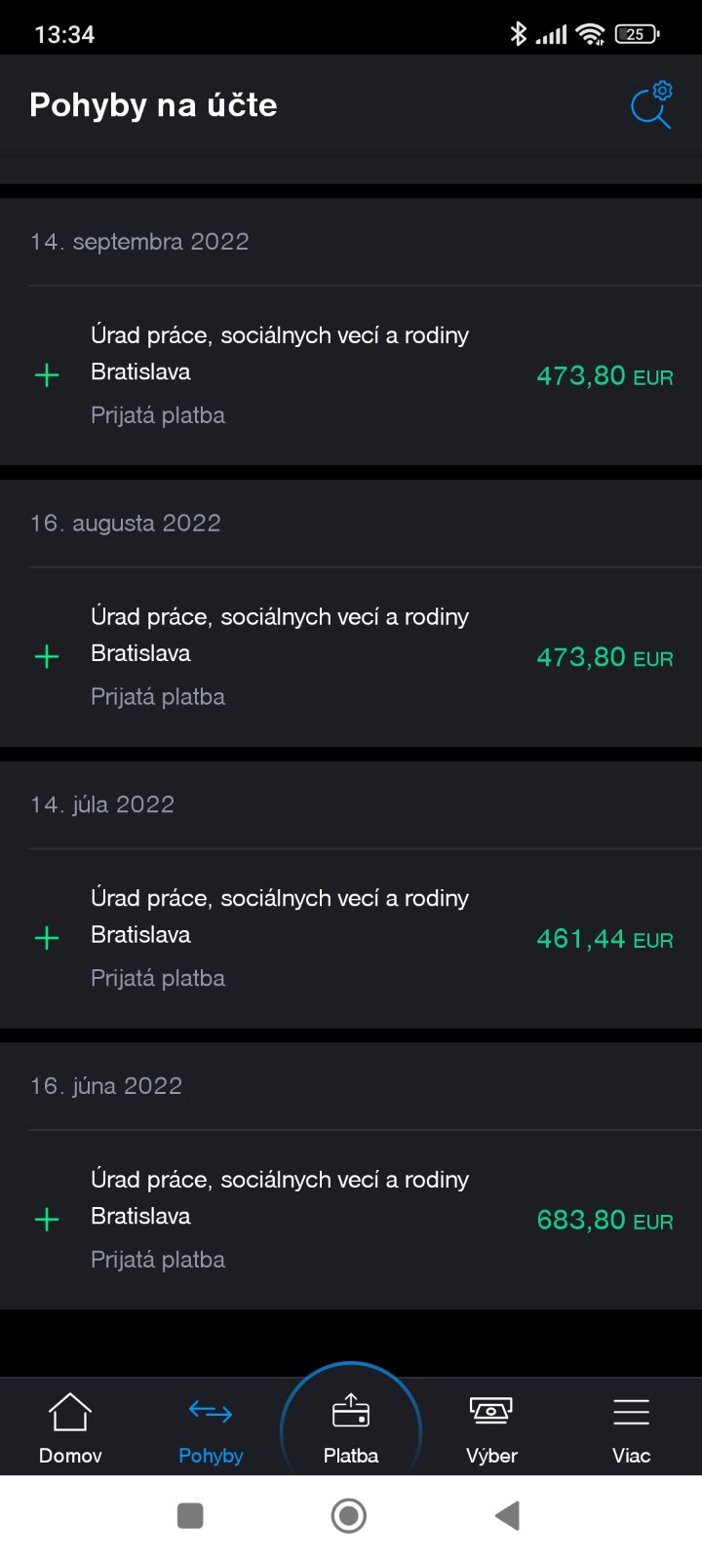Viewport: 702px width, 1560px height.
Task: Tap the Výber cash withdrawal icon
Action: point(491,1410)
